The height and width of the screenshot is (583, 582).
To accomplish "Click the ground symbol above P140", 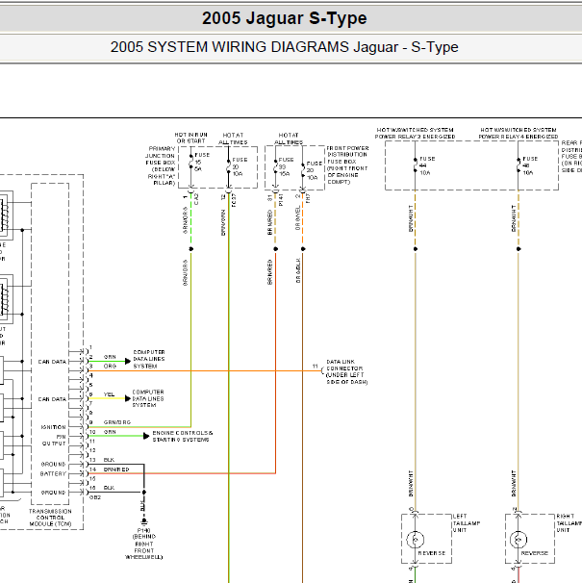I will point(144,520).
